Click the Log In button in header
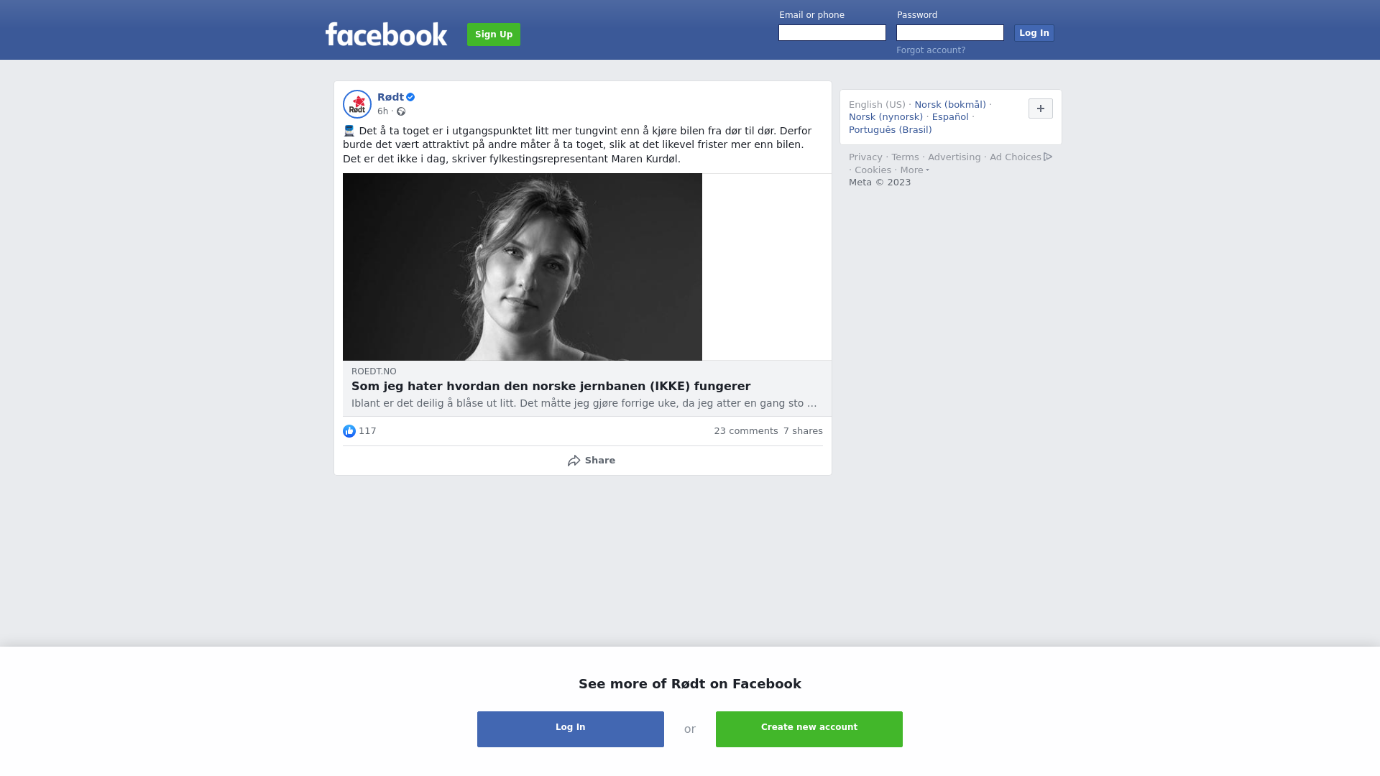Viewport: 1380px width, 776px height. coord(1034,33)
